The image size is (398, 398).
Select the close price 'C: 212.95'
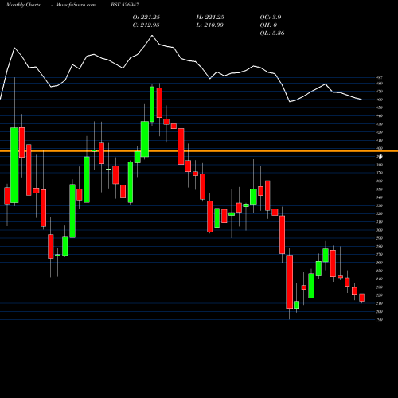pos(146,25)
